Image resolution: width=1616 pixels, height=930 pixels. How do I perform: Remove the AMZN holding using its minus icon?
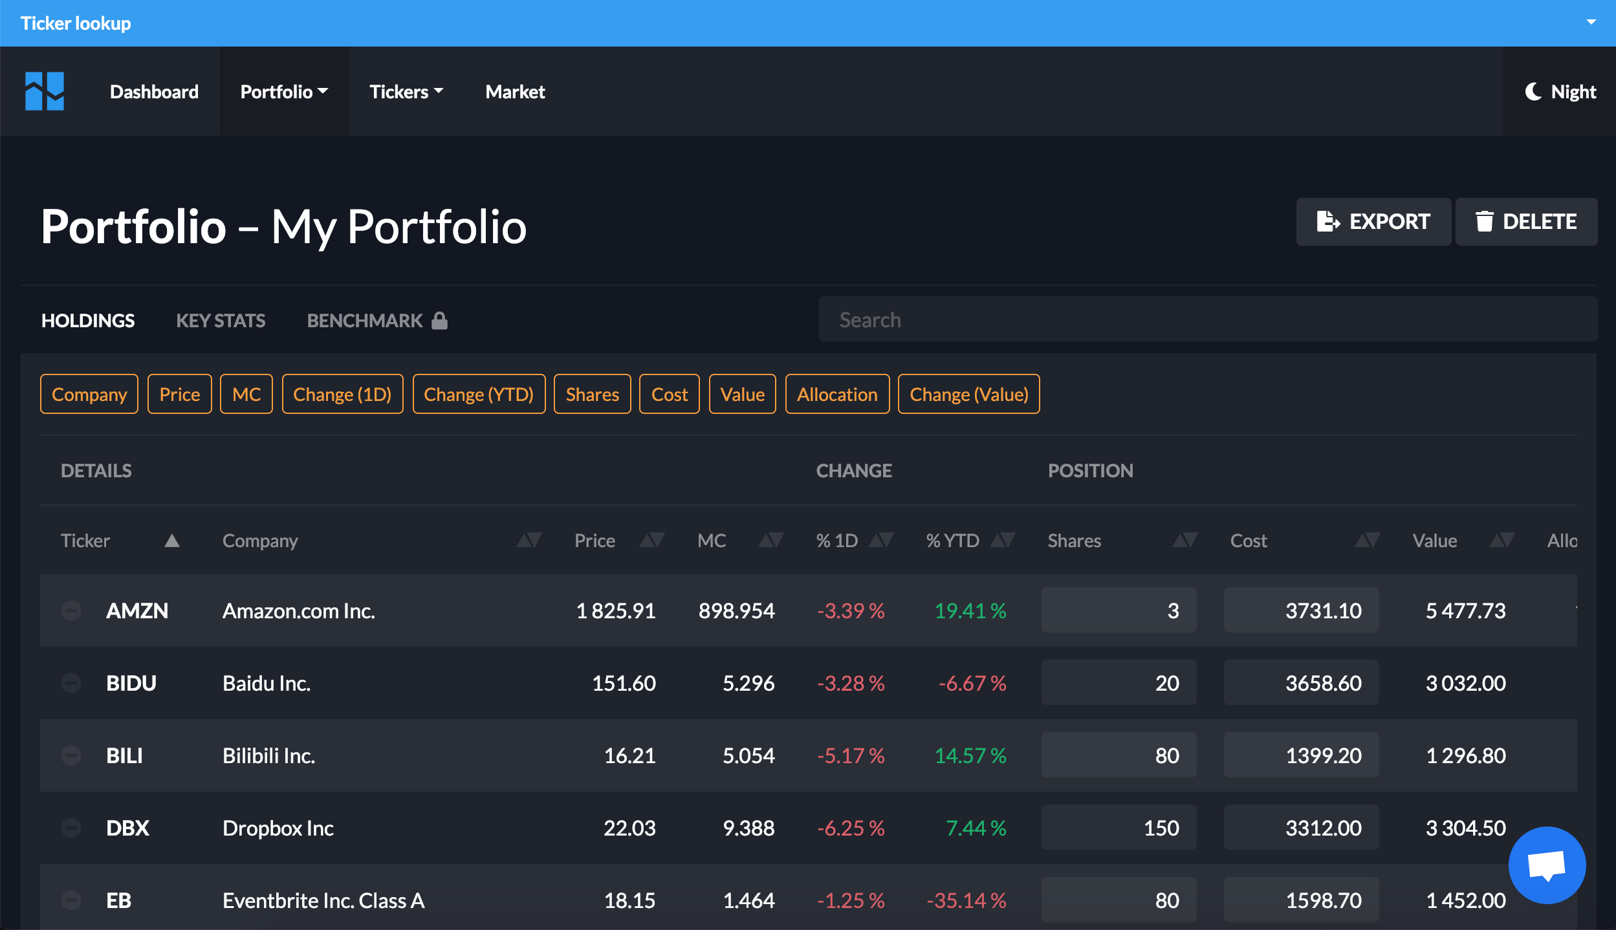point(71,610)
